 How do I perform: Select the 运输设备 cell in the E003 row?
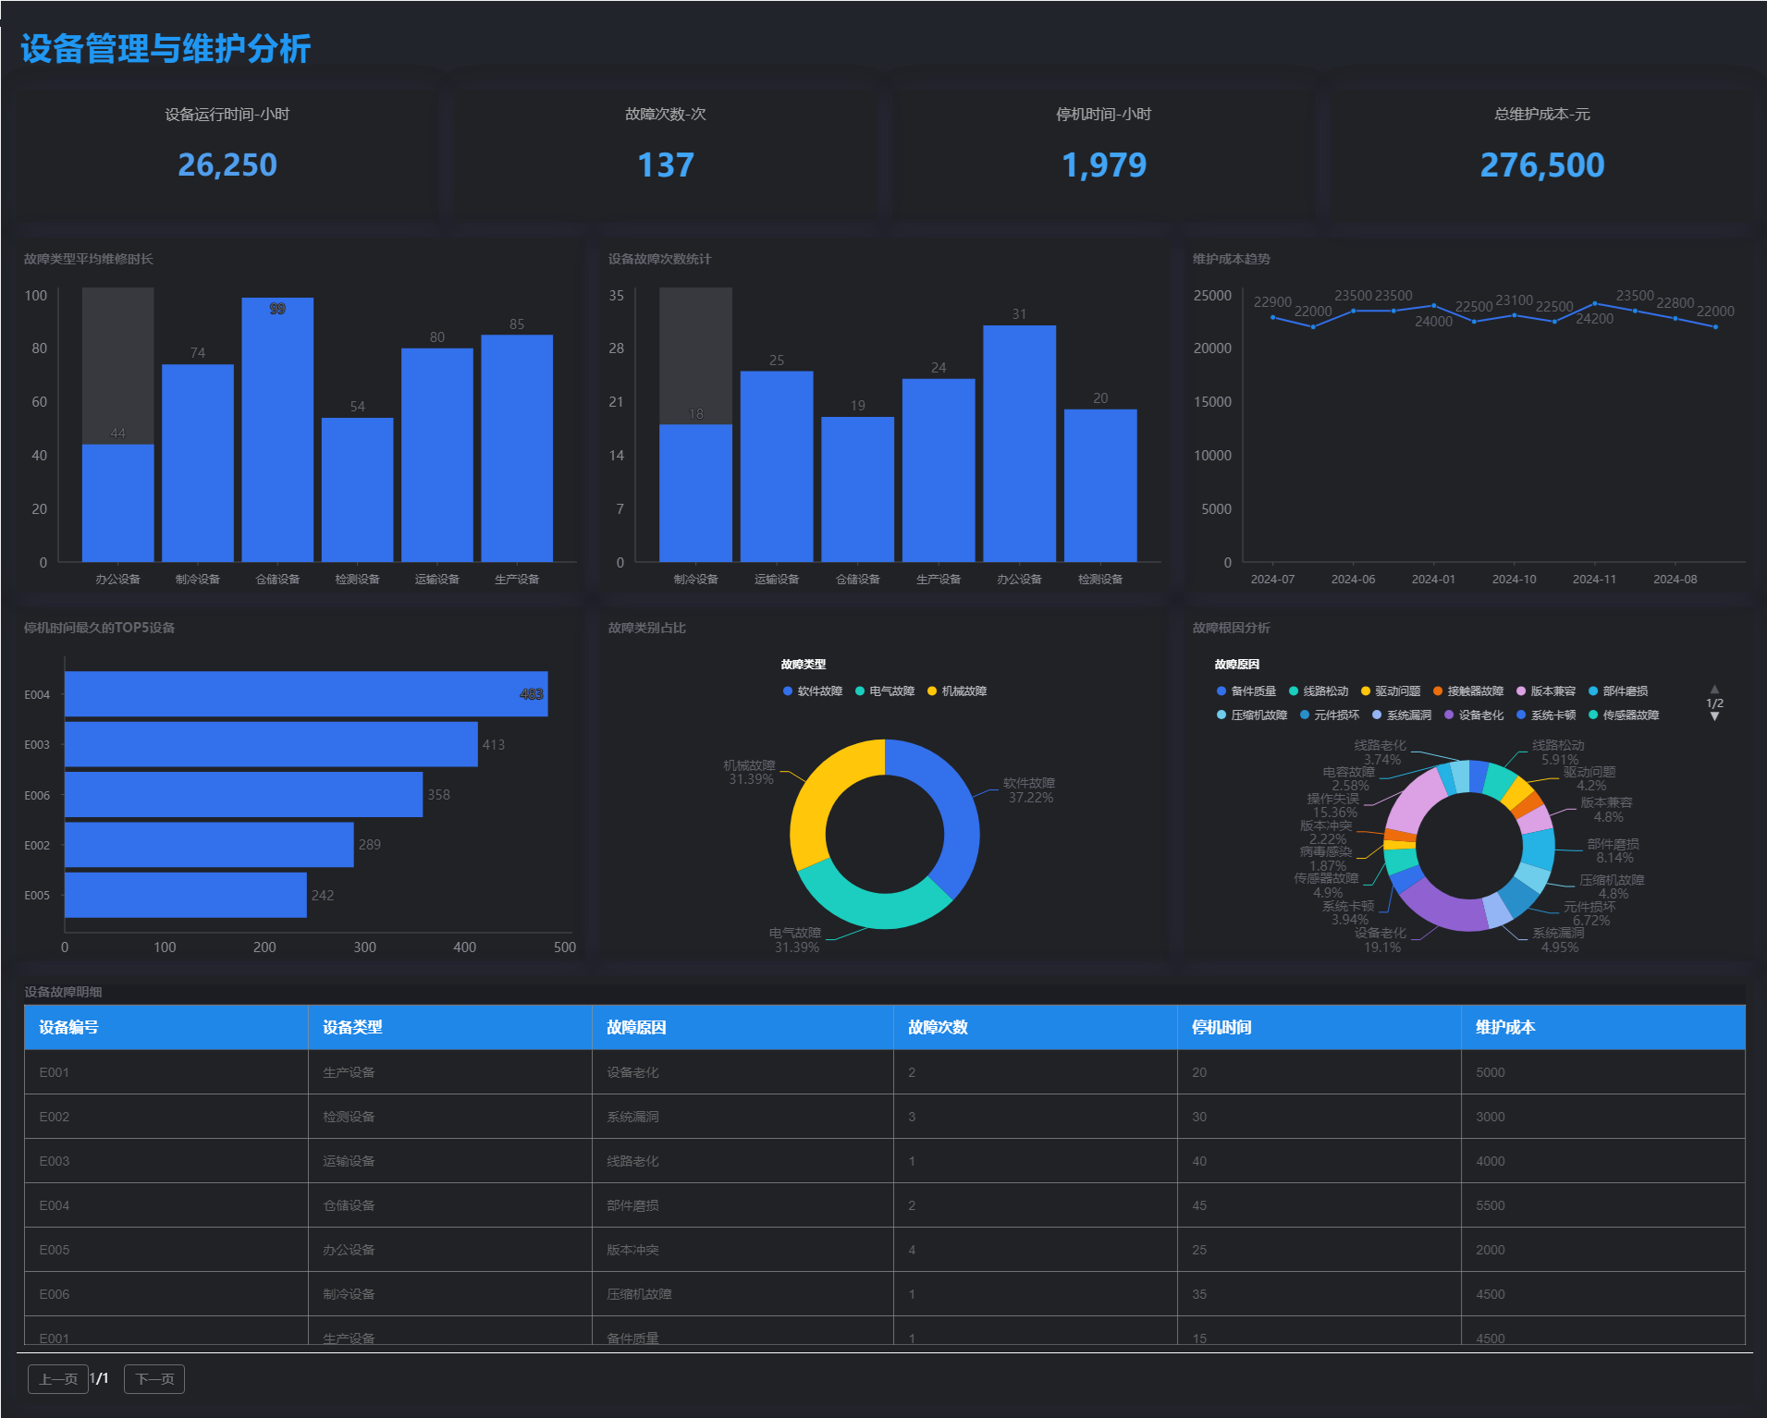450,1161
